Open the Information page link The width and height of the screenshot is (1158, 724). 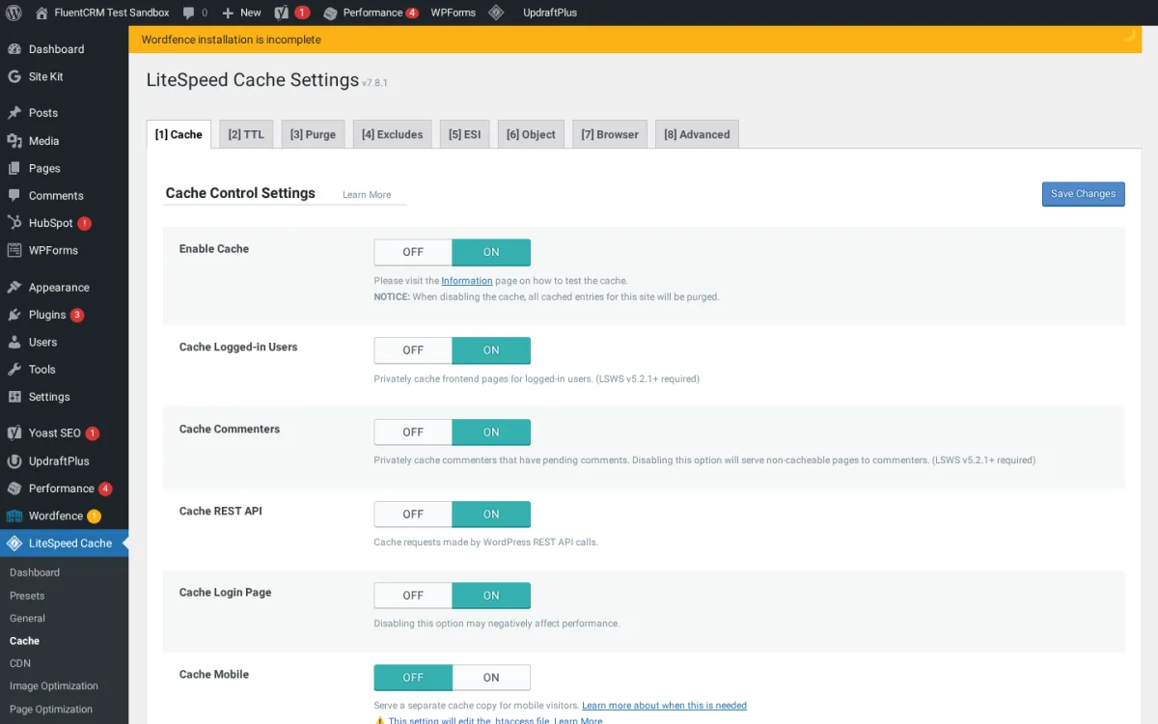[467, 281]
